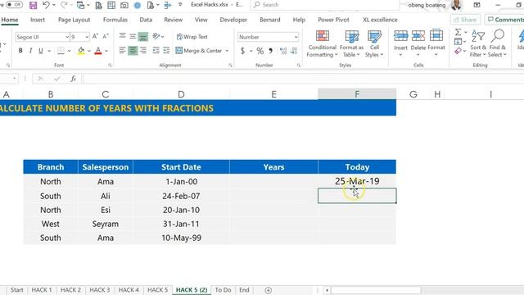This screenshot has height=295, width=524.
Task: Open the obeng boateng account picture
Action: coord(456,5)
